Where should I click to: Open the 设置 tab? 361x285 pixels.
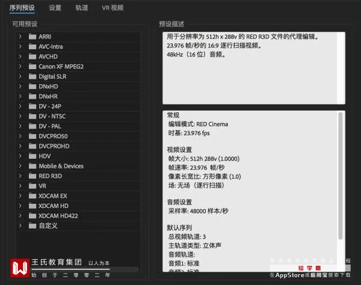tap(55, 8)
